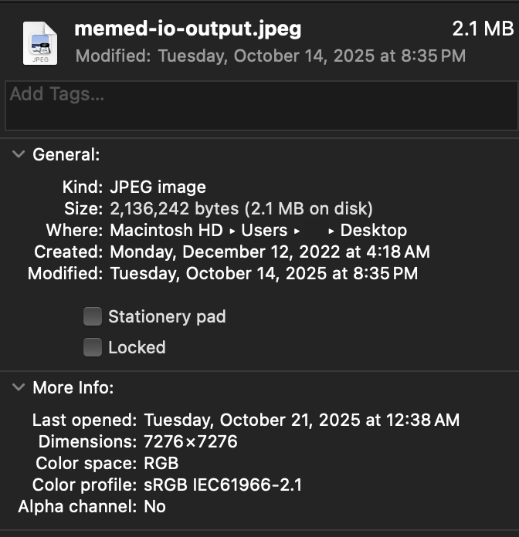Click the More Info section header label
This screenshot has height=537, width=519.
tap(73, 388)
